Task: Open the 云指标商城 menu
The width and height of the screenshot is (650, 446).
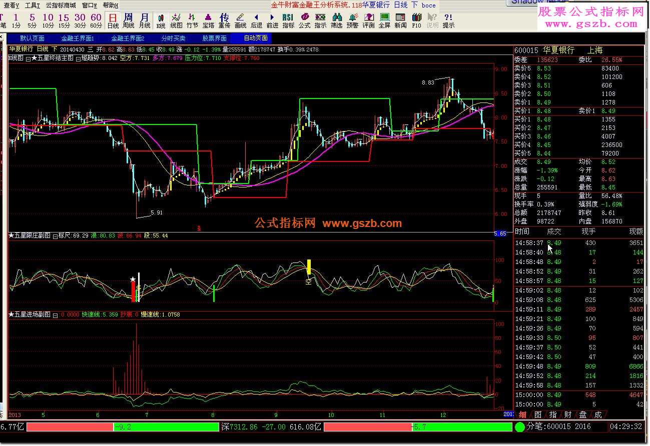Action: point(61,5)
